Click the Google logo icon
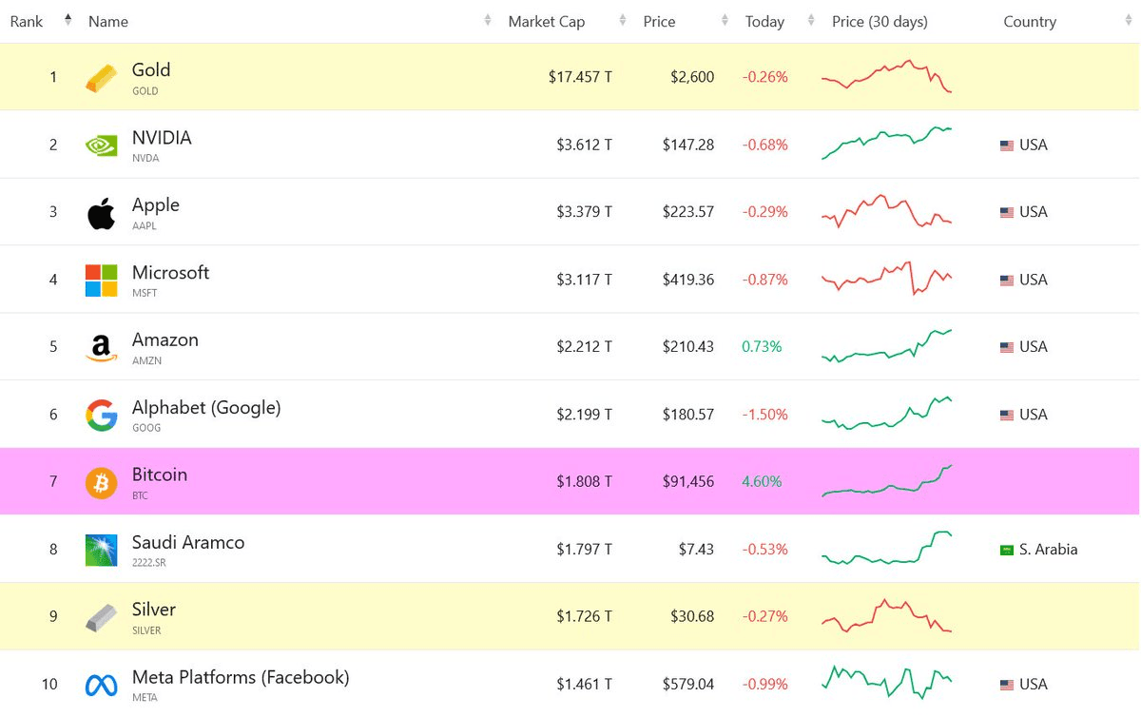1141x717 pixels. click(102, 416)
